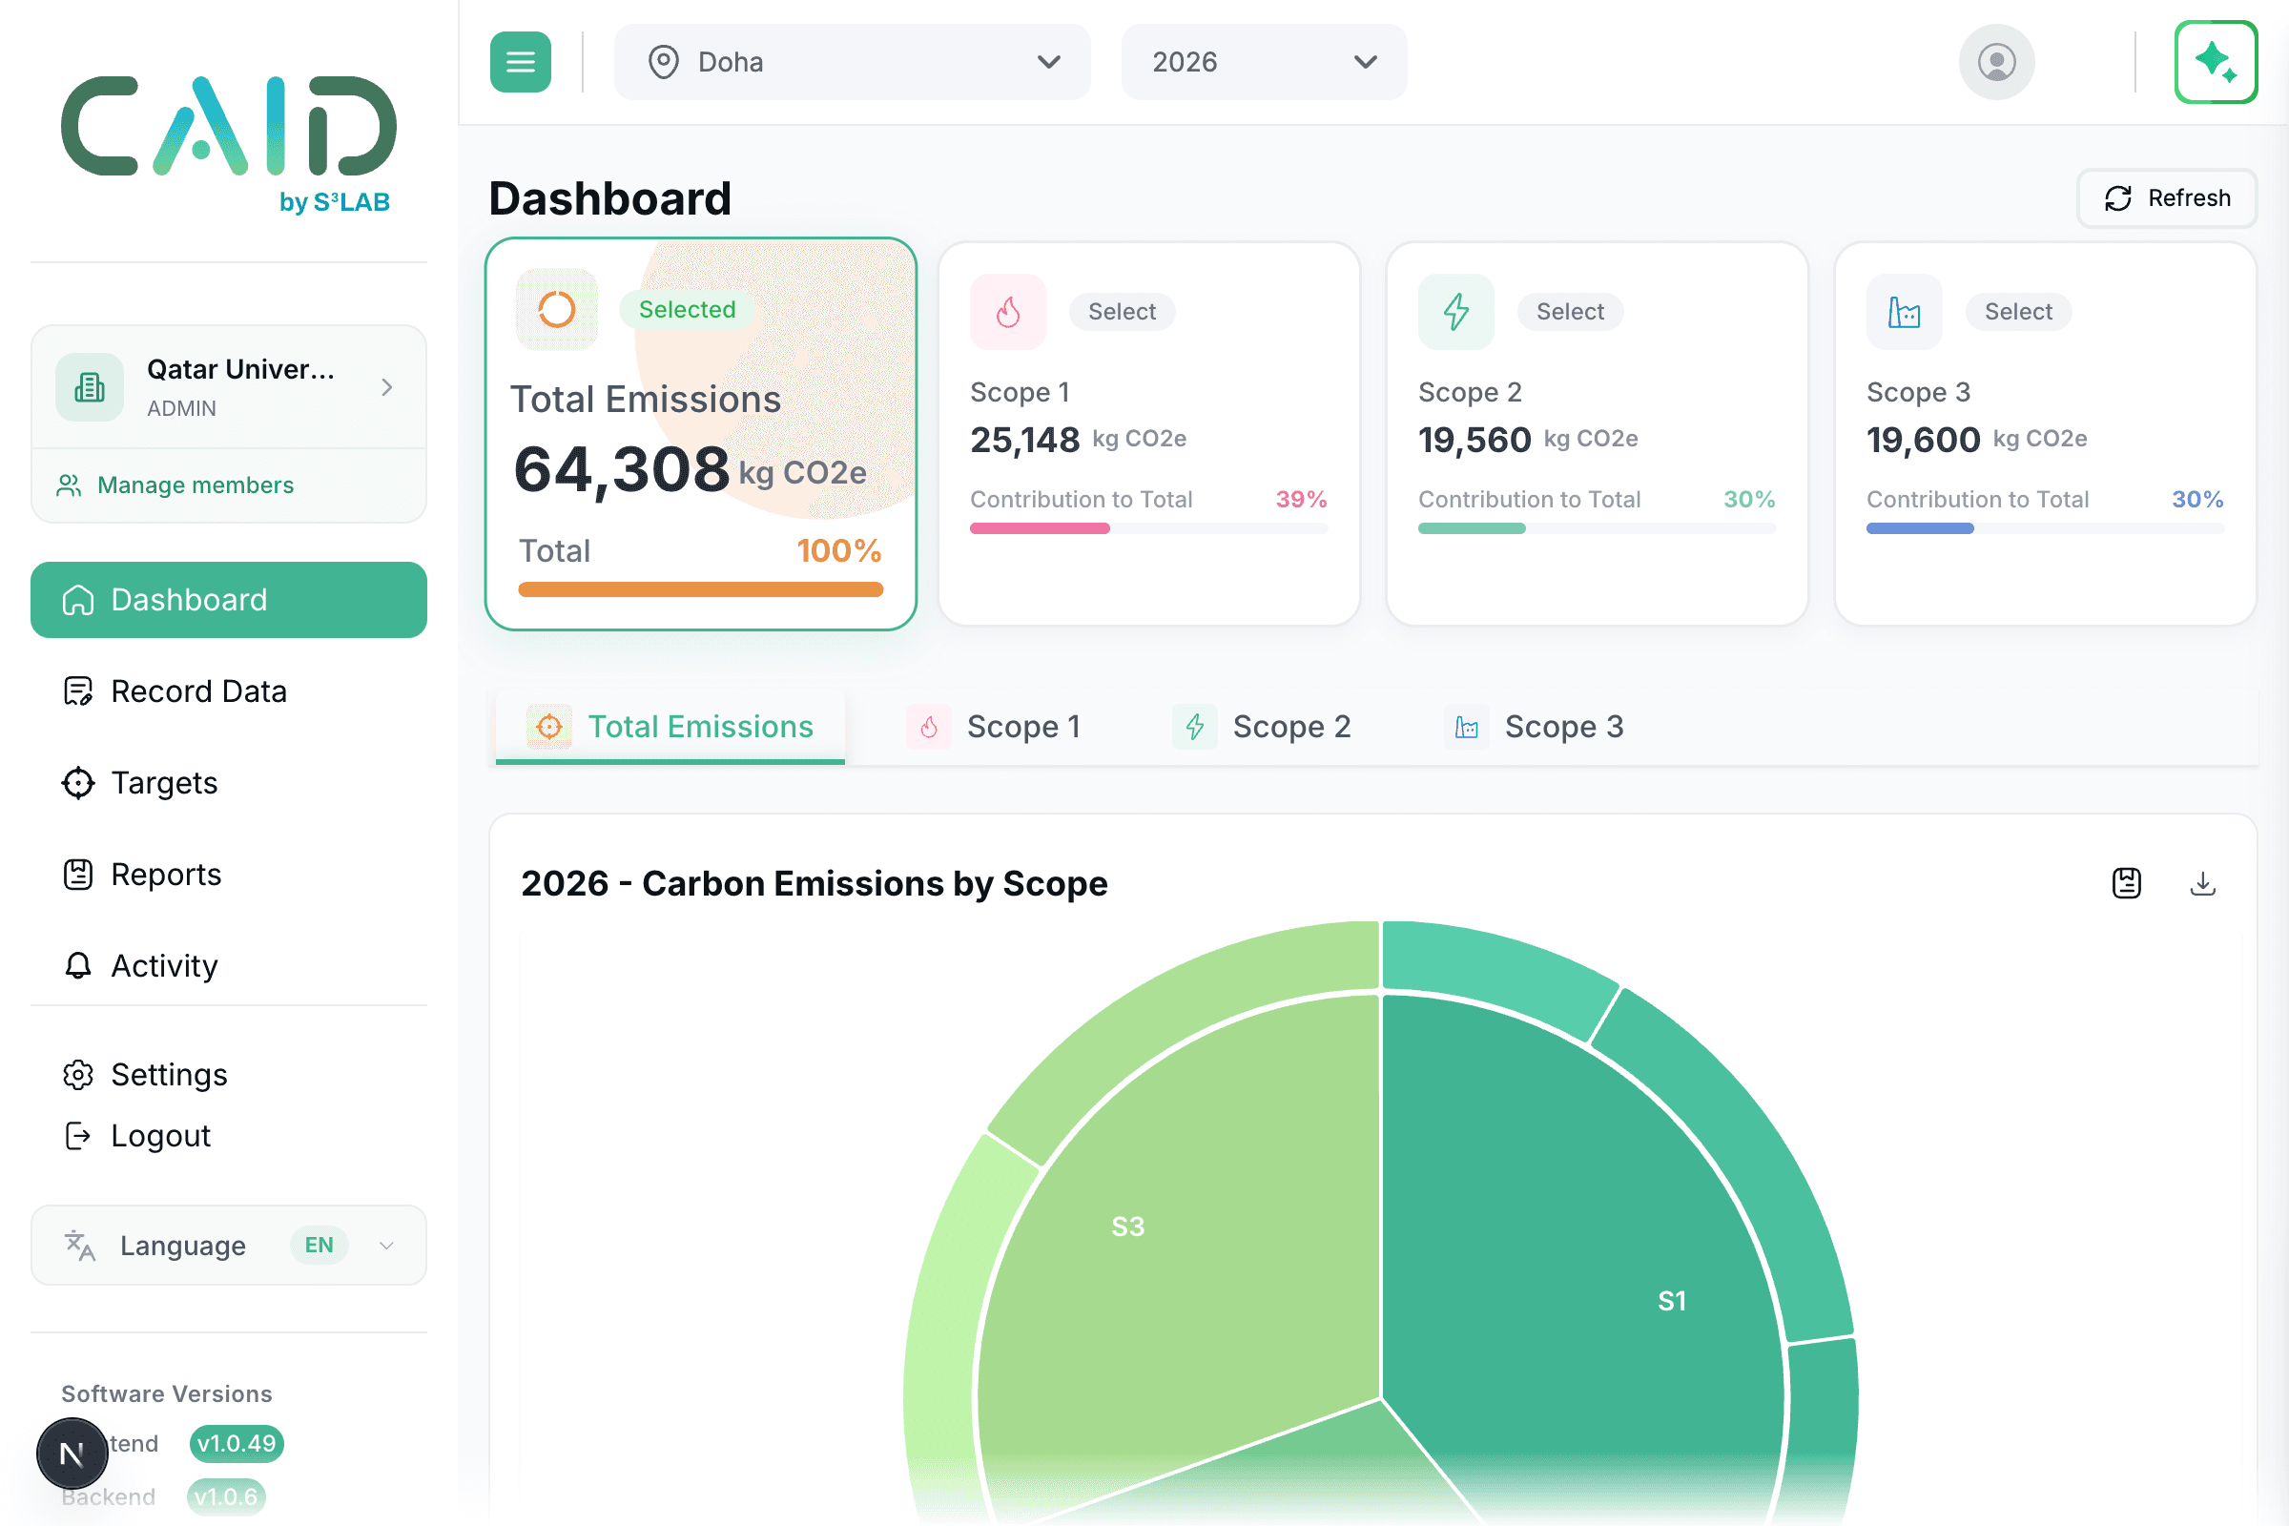Click the S1 segment of pie chart
Screen dimensions: 2289x1526
pos(1596,1266)
